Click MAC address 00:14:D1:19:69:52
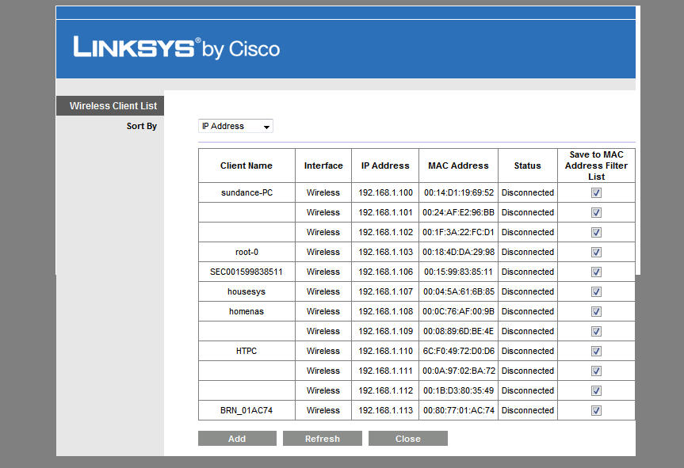This screenshot has width=684, height=468. coord(458,192)
